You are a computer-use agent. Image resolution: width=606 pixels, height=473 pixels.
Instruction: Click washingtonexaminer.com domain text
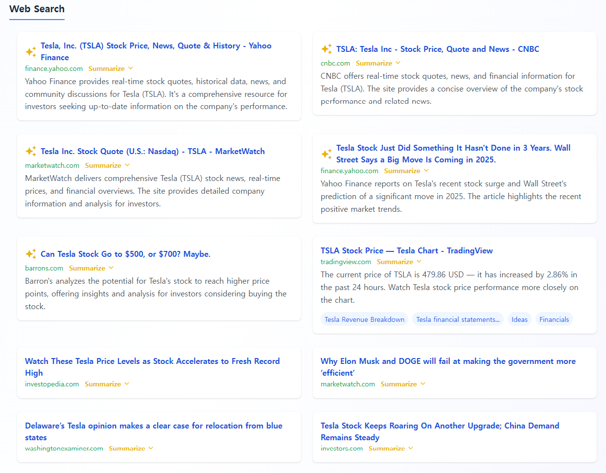click(x=64, y=448)
